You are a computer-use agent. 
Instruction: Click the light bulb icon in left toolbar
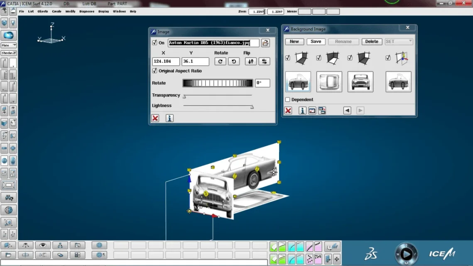click(13, 23)
